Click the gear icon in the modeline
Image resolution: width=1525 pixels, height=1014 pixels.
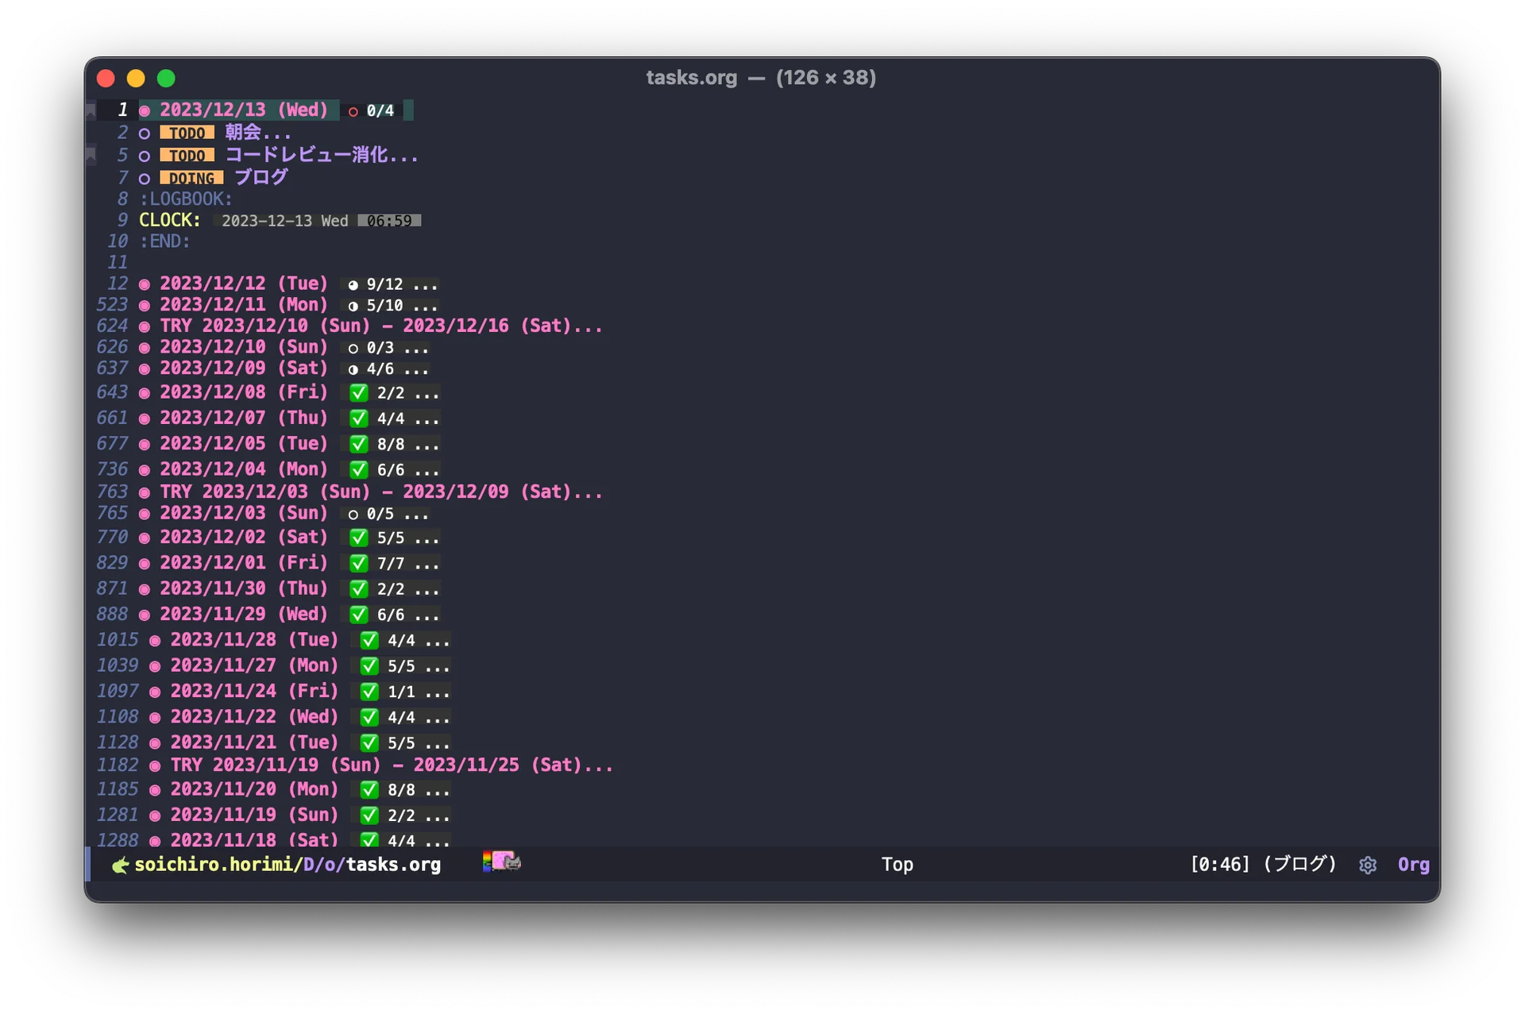[1367, 865]
